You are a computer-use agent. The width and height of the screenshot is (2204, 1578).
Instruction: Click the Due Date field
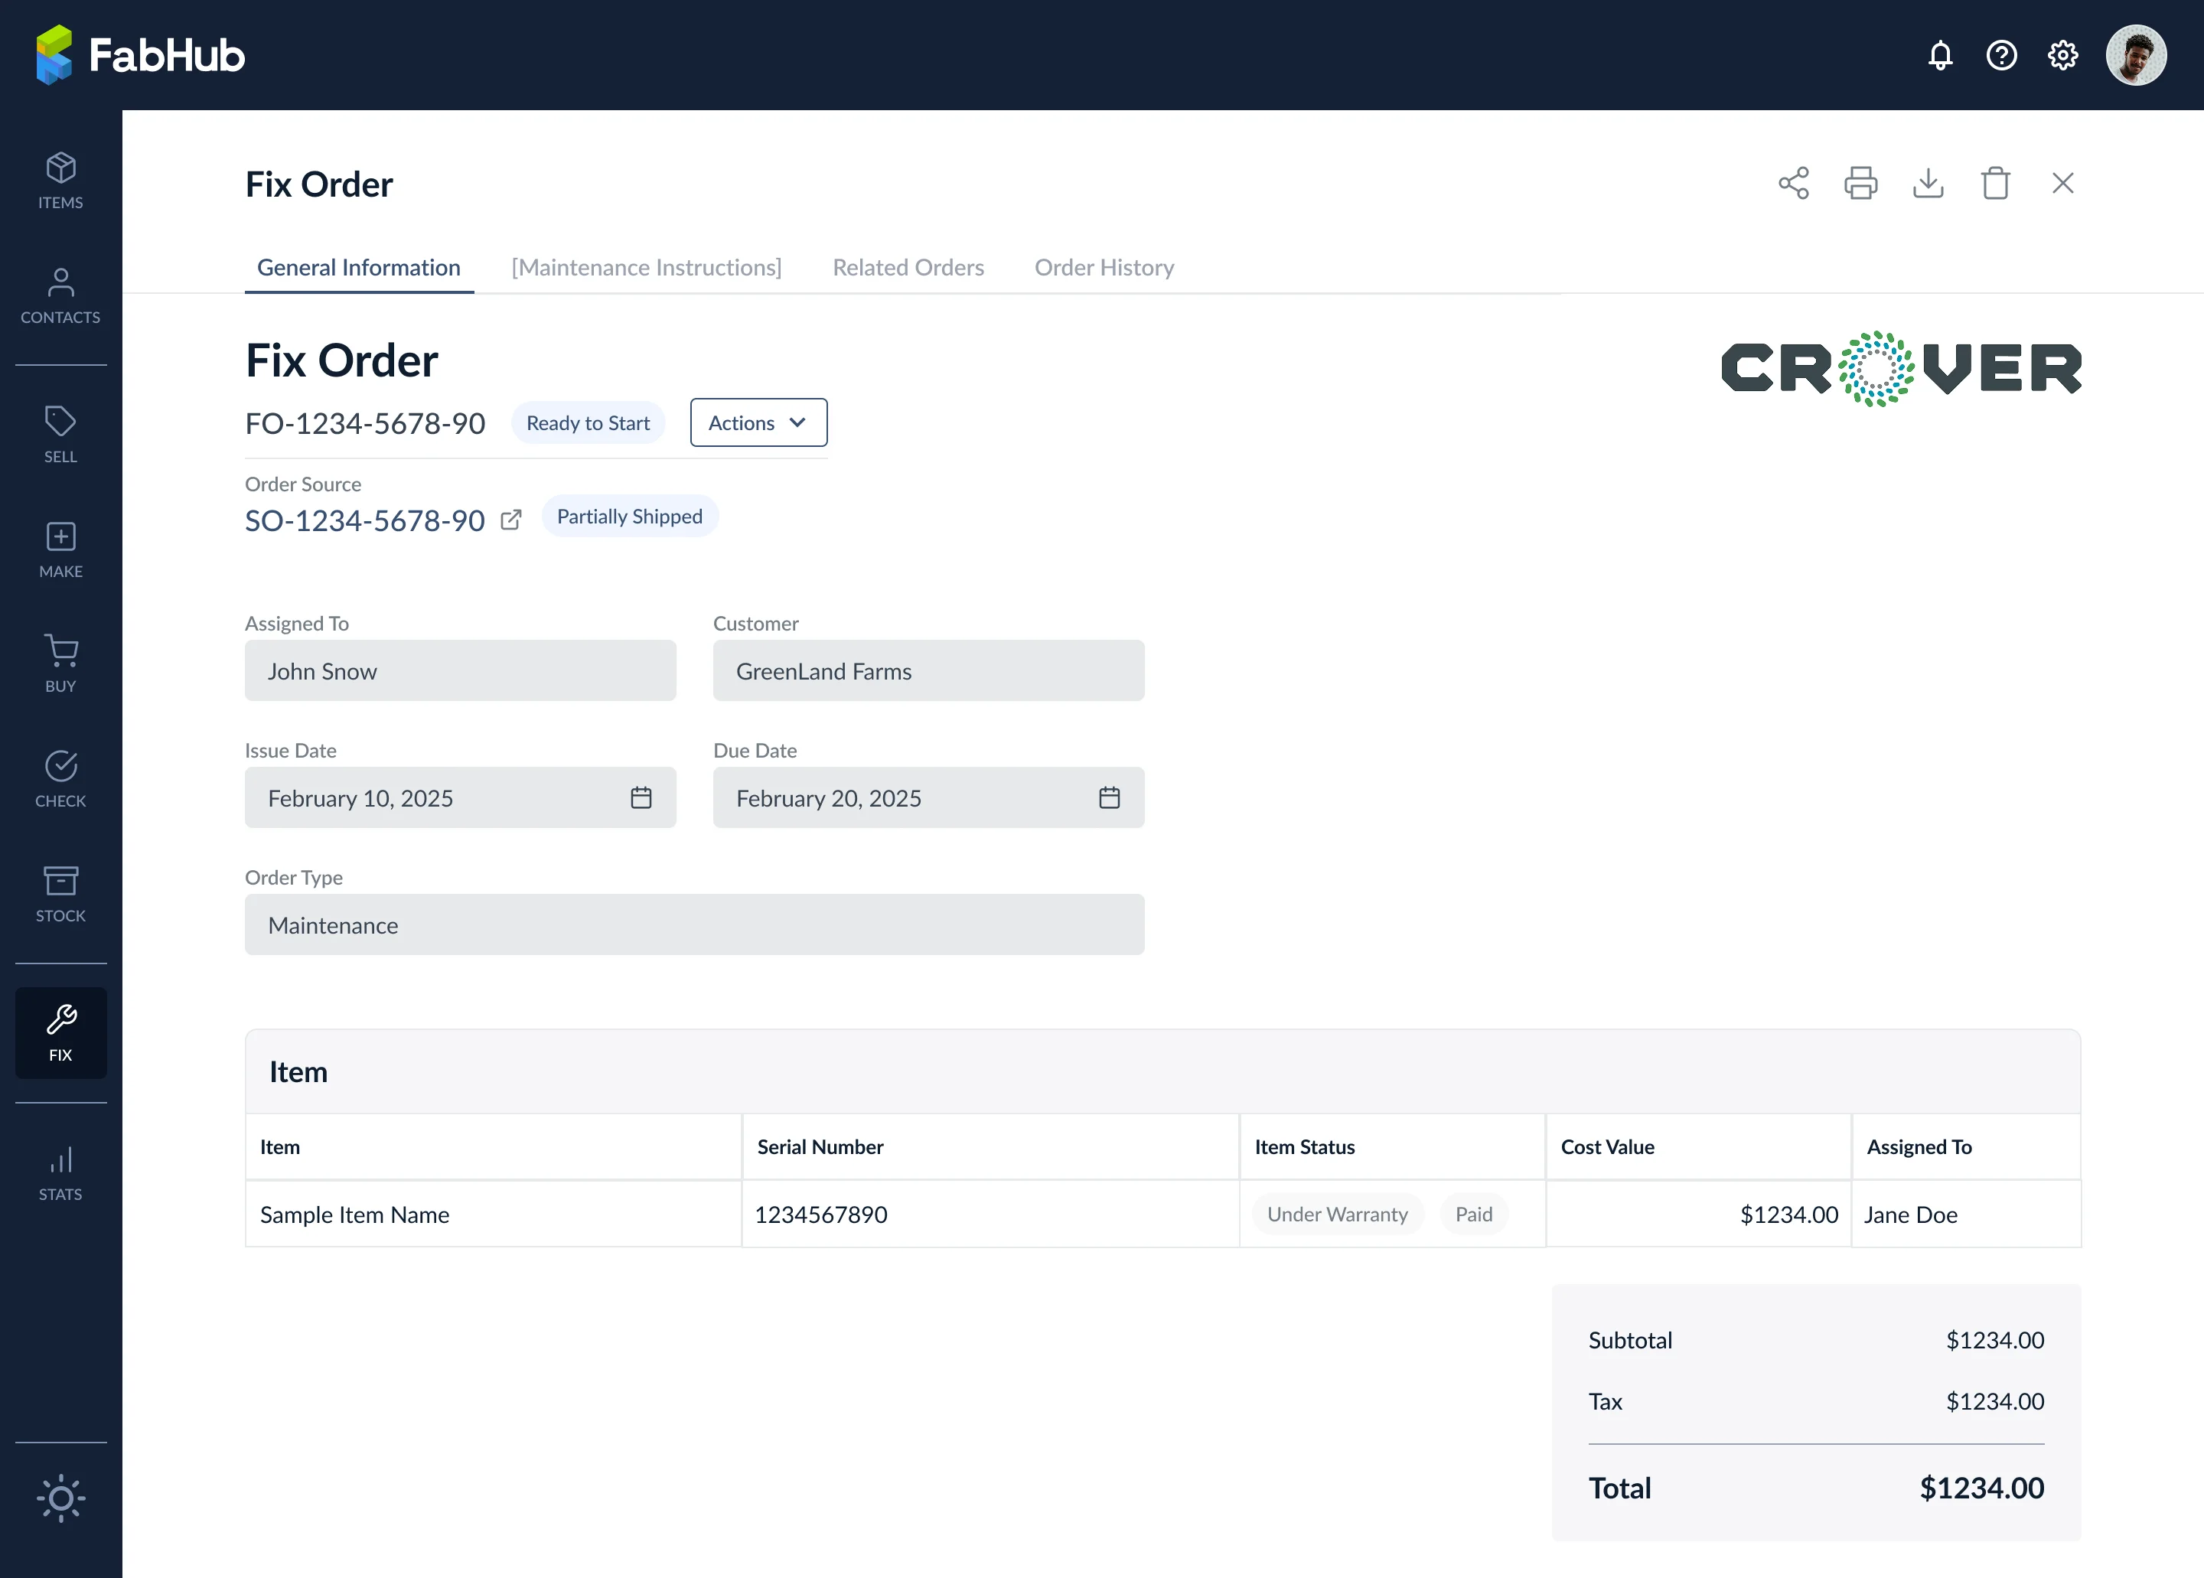pos(928,797)
